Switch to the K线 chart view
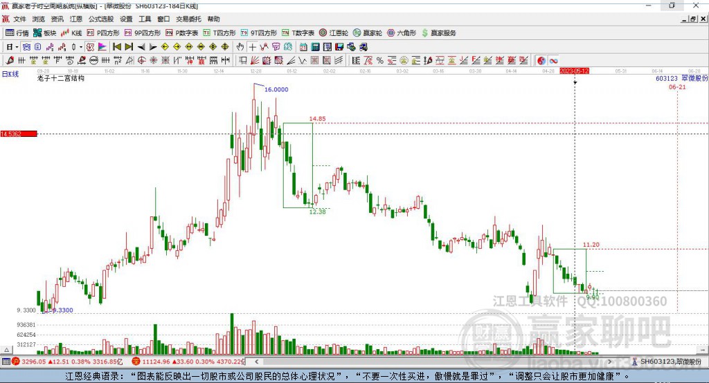709x383 pixels. pos(71,33)
